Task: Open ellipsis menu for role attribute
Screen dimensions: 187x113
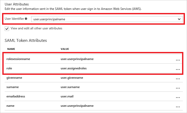Action: (178, 69)
